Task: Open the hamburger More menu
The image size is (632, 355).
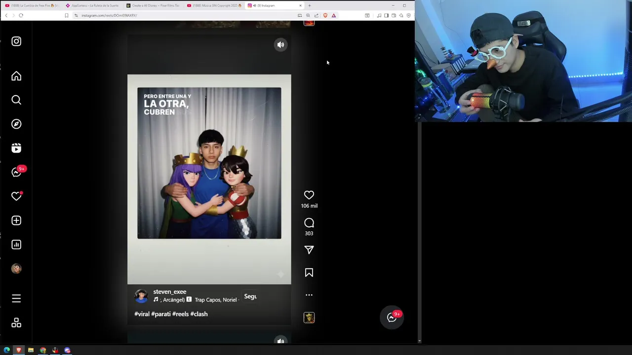Action: click(x=16, y=299)
